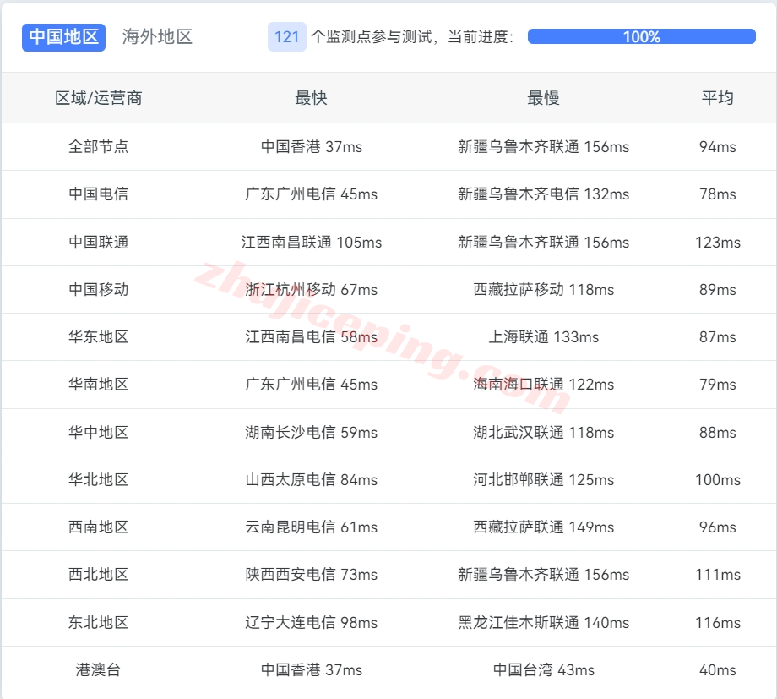This screenshot has width=777, height=699.
Task: Click the 123ms average value
Action: 718,242
